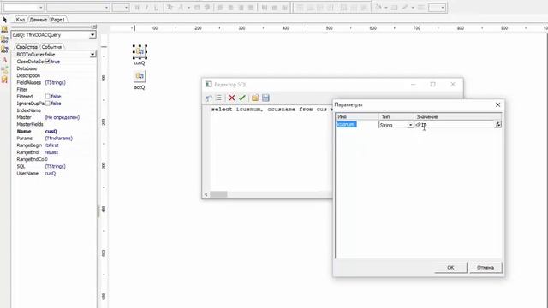Click Отмена in the Параметры dialog
This screenshot has width=548, height=308.
pos(485,268)
